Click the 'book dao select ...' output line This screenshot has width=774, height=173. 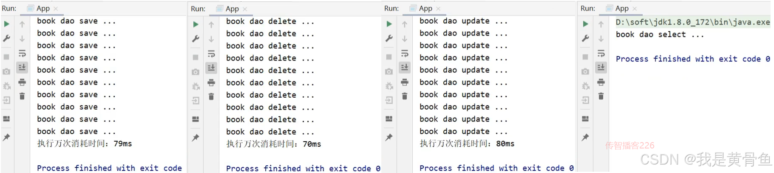[x=660, y=34]
